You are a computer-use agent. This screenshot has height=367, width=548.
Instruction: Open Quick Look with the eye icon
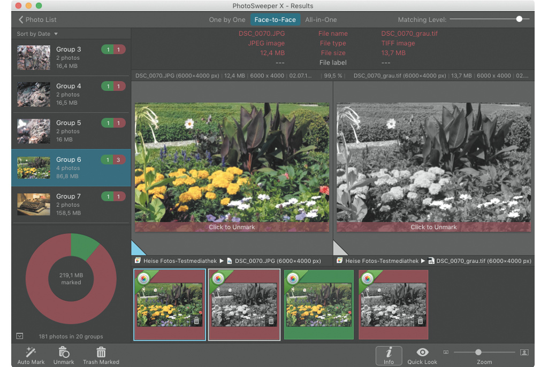point(423,352)
